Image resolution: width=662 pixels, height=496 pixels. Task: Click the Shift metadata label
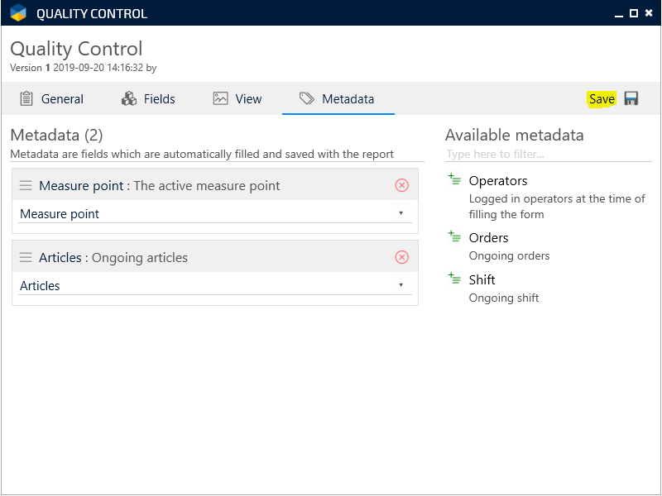click(482, 280)
